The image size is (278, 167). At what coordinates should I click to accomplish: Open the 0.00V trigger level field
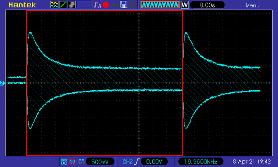pyautogui.click(x=154, y=162)
